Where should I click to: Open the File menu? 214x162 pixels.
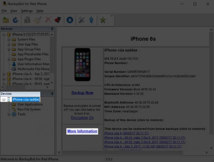4,11
